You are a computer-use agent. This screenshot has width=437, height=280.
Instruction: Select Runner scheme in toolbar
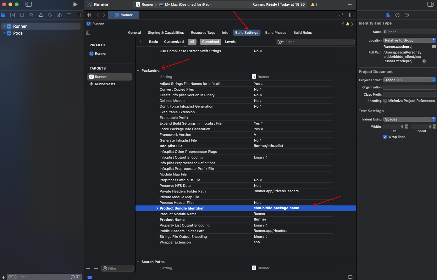click(x=145, y=4)
